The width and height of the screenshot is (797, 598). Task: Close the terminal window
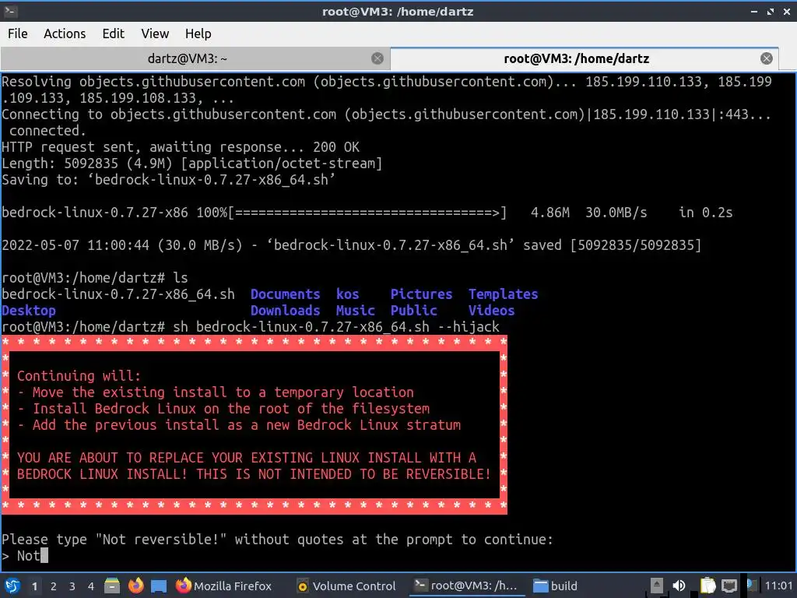tap(786, 11)
